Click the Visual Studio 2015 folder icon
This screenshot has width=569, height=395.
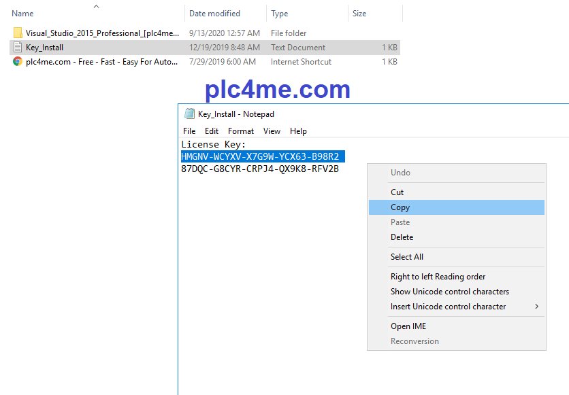coord(18,33)
